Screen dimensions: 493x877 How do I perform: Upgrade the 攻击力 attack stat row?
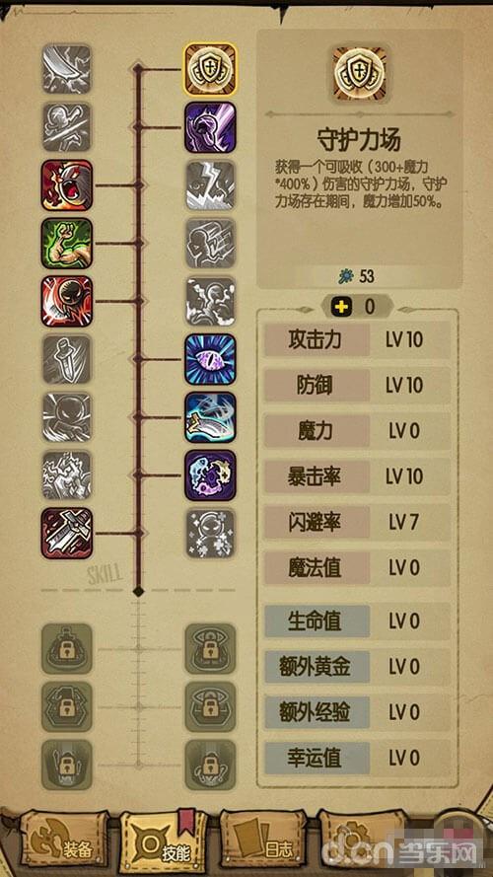point(358,340)
